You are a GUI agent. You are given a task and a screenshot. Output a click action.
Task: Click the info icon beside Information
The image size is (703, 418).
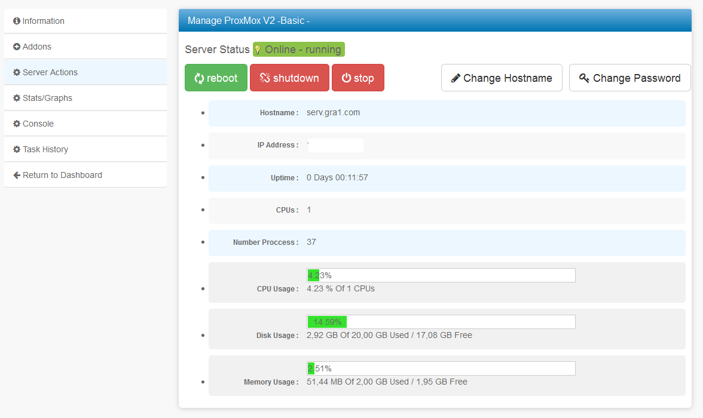tap(17, 21)
